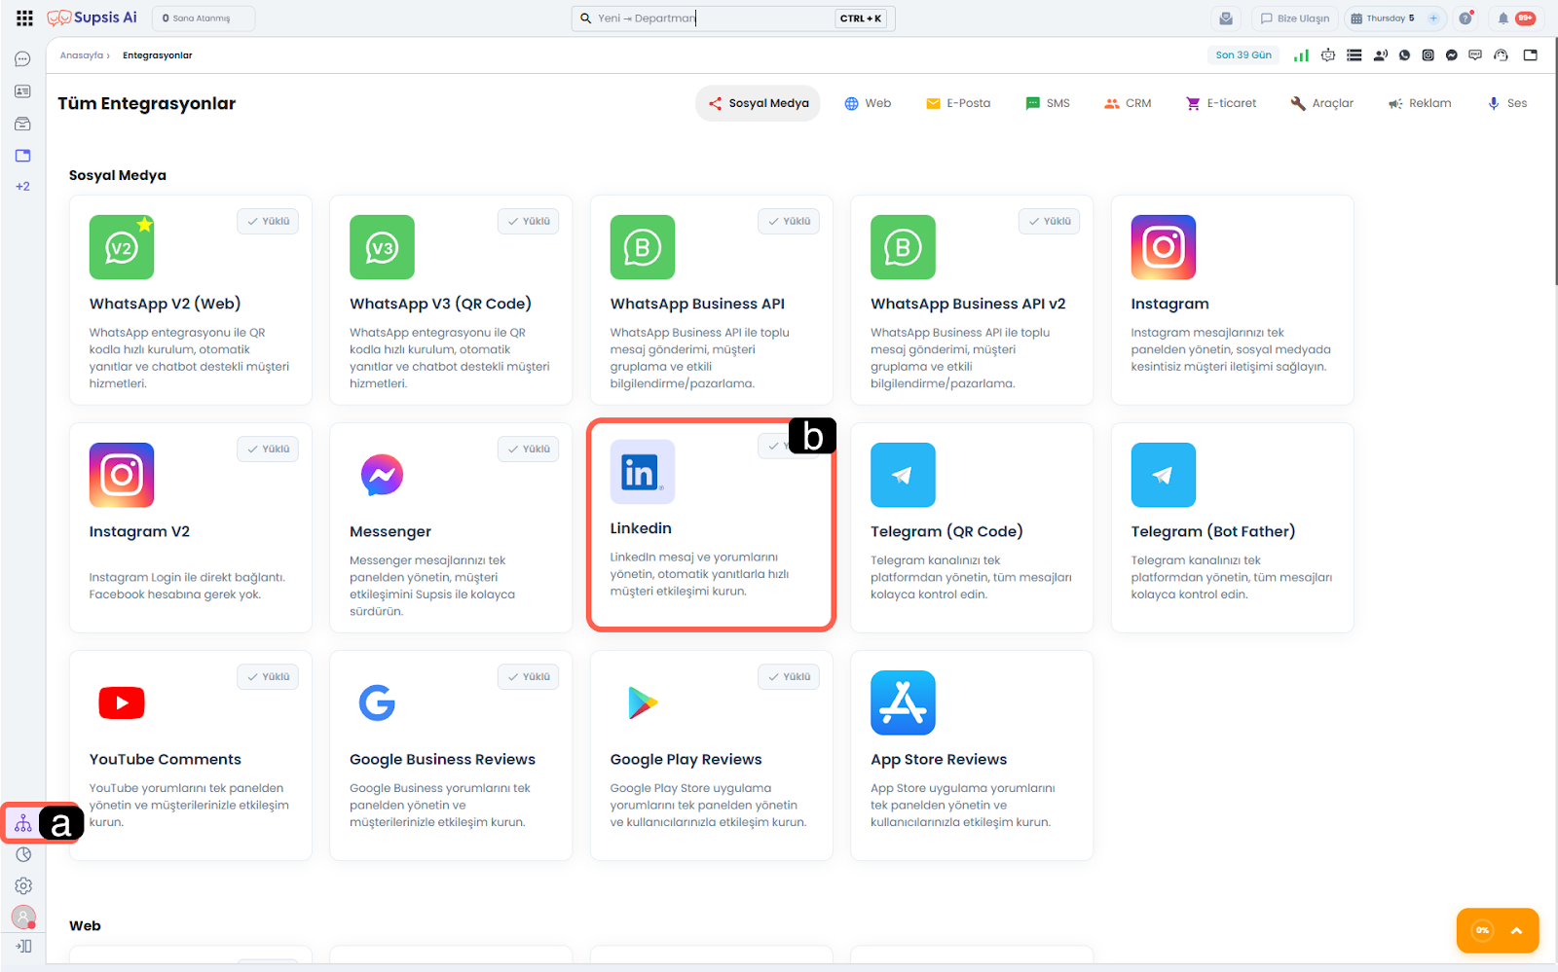Click the search input field
This screenshot has width=1558, height=972.
711,18
